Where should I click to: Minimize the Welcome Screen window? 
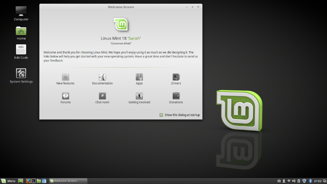pos(187,7)
